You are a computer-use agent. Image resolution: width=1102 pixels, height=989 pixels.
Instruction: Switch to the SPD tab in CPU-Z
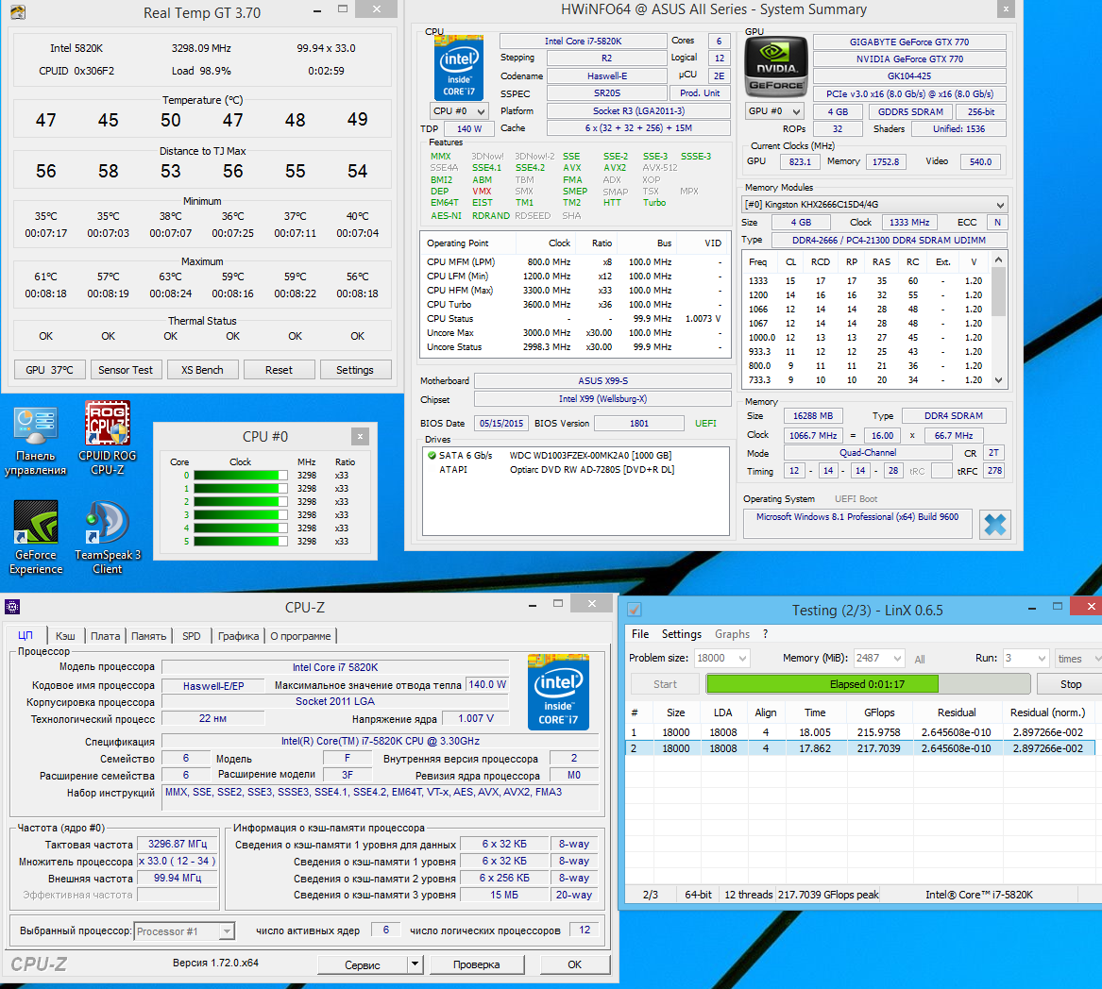click(191, 636)
